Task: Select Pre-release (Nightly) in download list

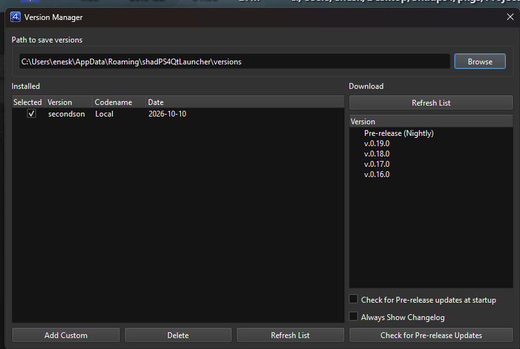Action: [x=398, y=133]
